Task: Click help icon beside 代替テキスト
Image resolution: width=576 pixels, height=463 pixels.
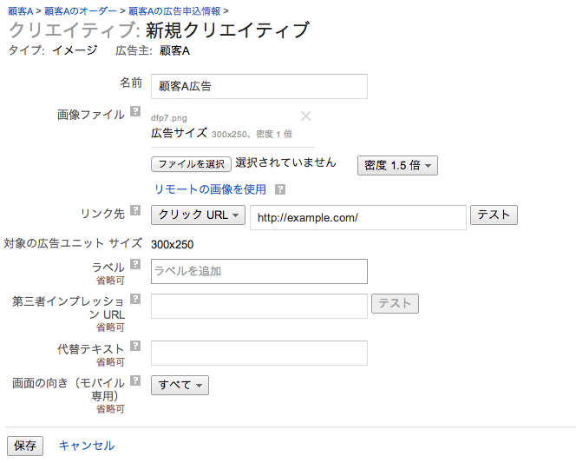Action: point(135,347)
